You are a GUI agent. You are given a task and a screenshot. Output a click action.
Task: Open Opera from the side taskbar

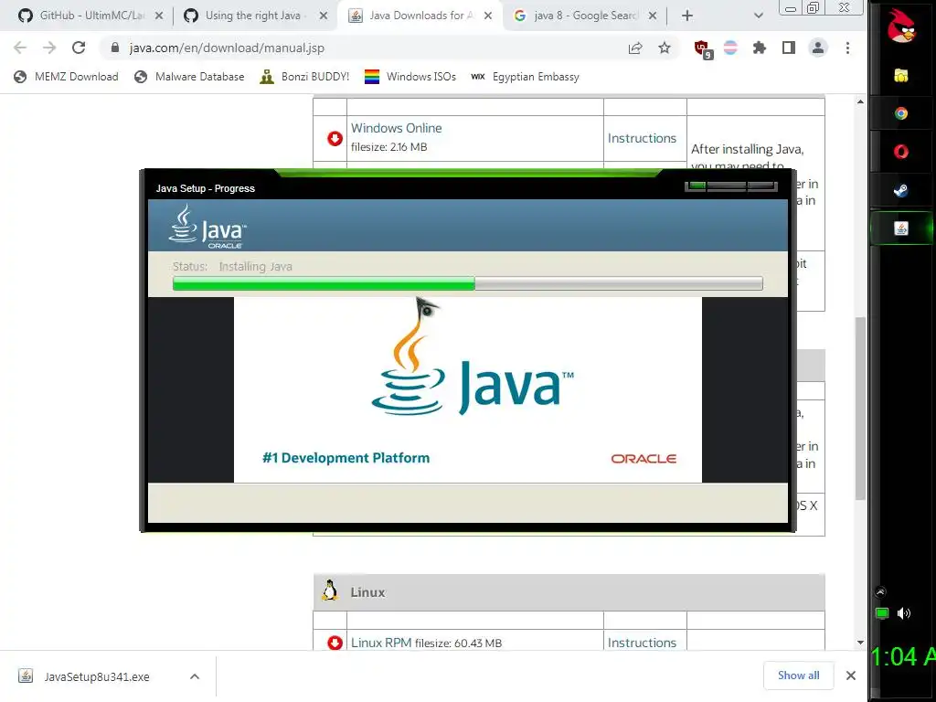[900, 152]
